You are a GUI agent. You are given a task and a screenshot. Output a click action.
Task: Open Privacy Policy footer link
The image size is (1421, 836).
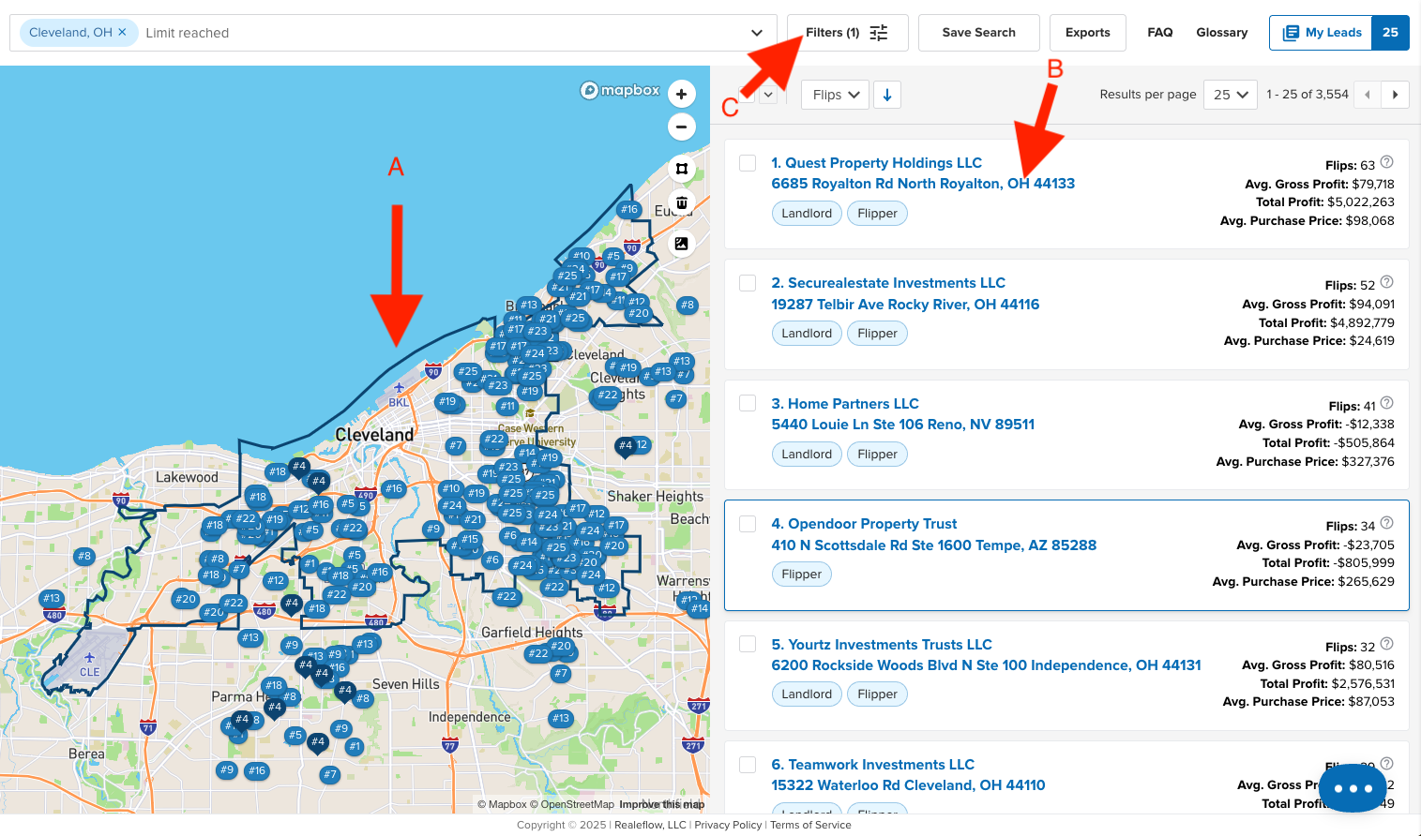point(728,825)
